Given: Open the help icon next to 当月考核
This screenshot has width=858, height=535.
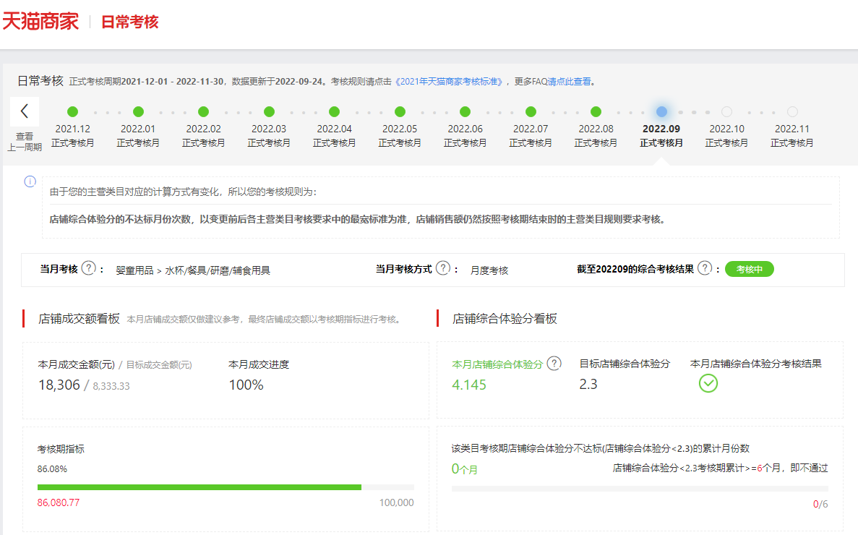Looking at the screenshot, I should coord(89,268).
